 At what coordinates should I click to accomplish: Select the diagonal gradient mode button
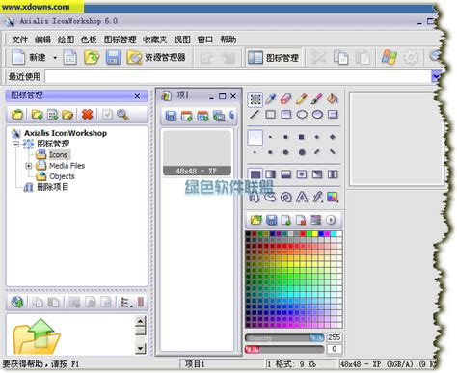(x=317, y=174)
